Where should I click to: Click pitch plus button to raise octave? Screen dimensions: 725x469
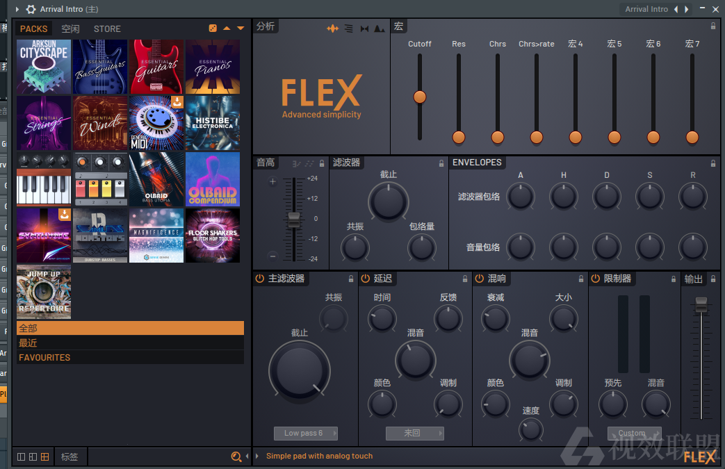point(272,181)
